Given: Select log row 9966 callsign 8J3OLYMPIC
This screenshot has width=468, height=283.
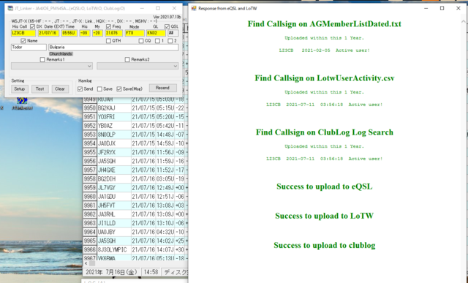Looking at the screenshot, I should coord(114,249).
